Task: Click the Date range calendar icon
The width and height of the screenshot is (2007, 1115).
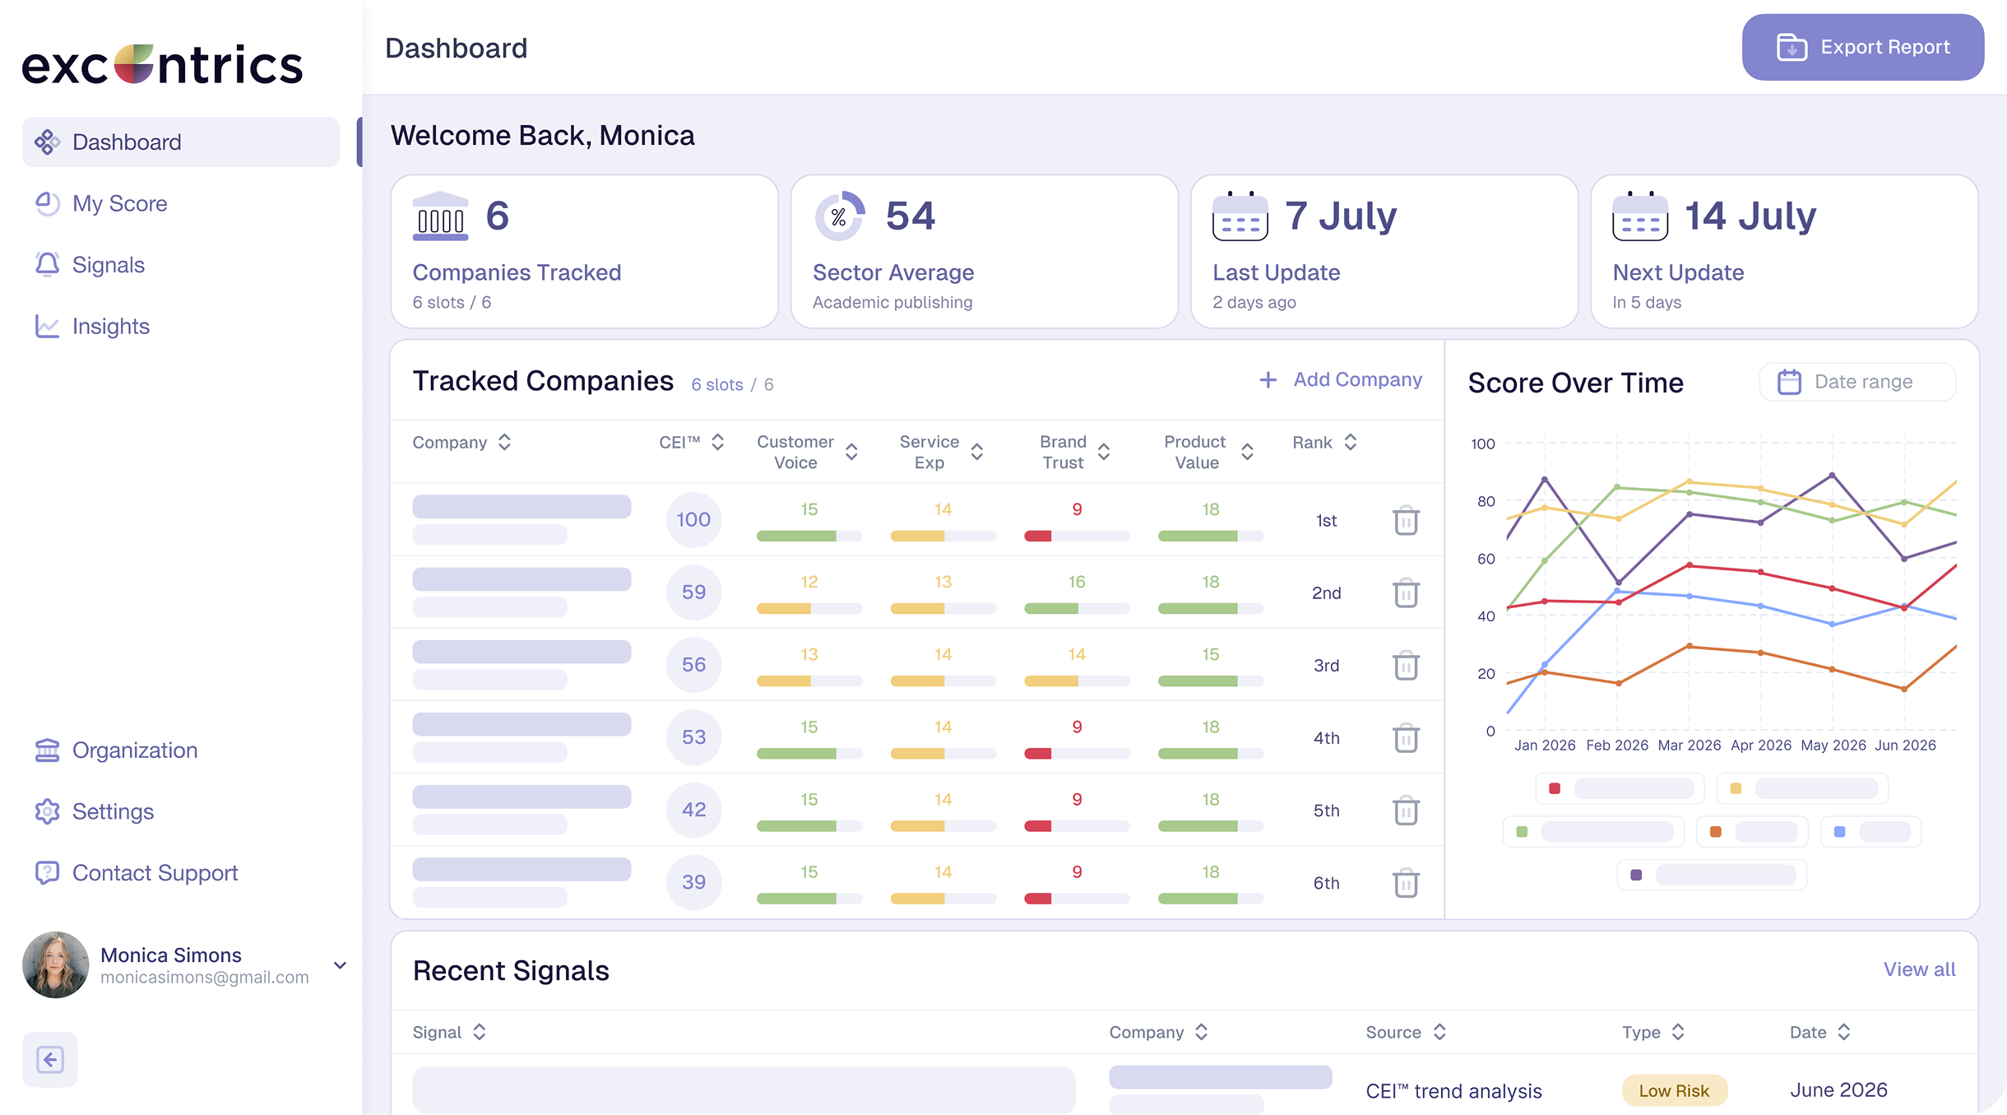Action: [x=1789, y=382]
